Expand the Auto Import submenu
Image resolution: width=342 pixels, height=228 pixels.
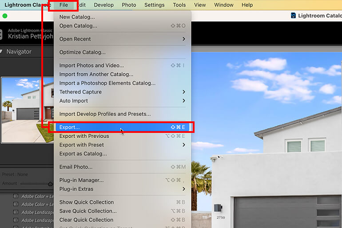(x=122, y=101)
